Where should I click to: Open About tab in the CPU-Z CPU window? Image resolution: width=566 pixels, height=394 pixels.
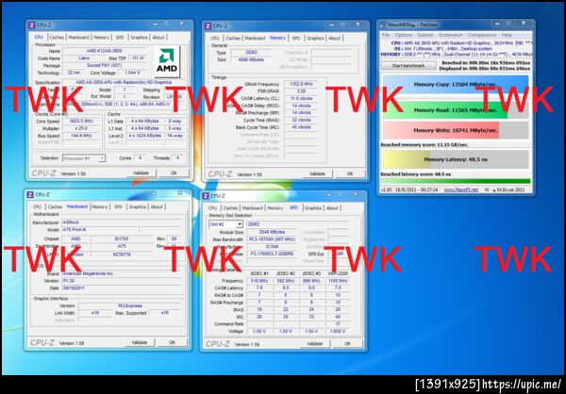coord(158,38)
